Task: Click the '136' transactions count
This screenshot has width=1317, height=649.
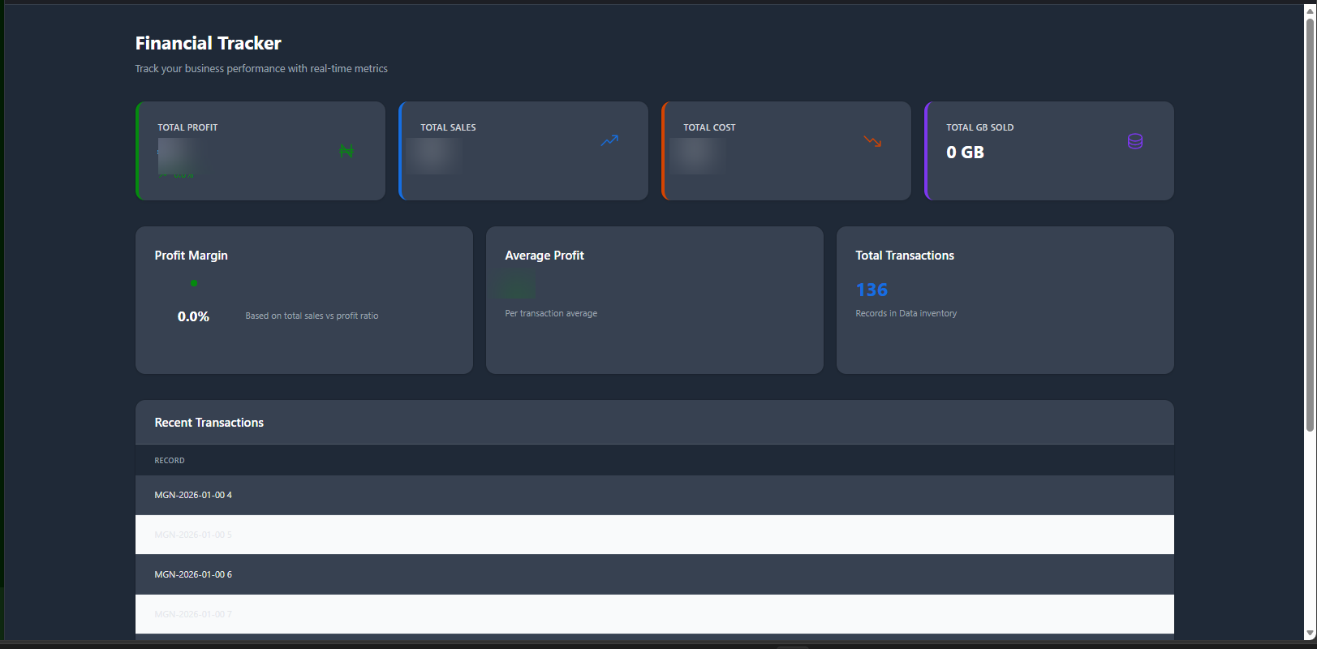Action: [x=872, y=290]
